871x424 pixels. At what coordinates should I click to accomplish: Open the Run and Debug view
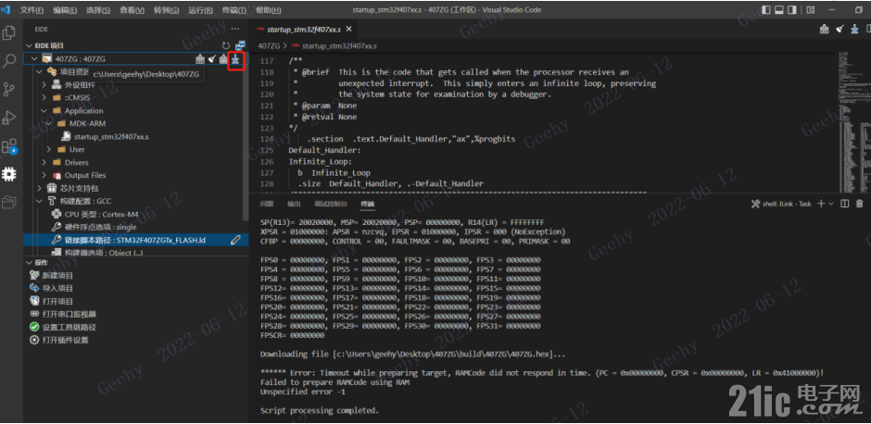tap(9, 118)
